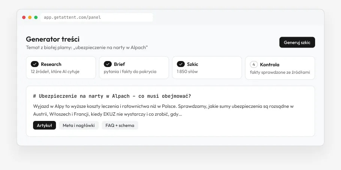This screenshot has height=170, width=341.
Task: Generate a draft with Generuj szkic
Action: click(x=297, y=42)
